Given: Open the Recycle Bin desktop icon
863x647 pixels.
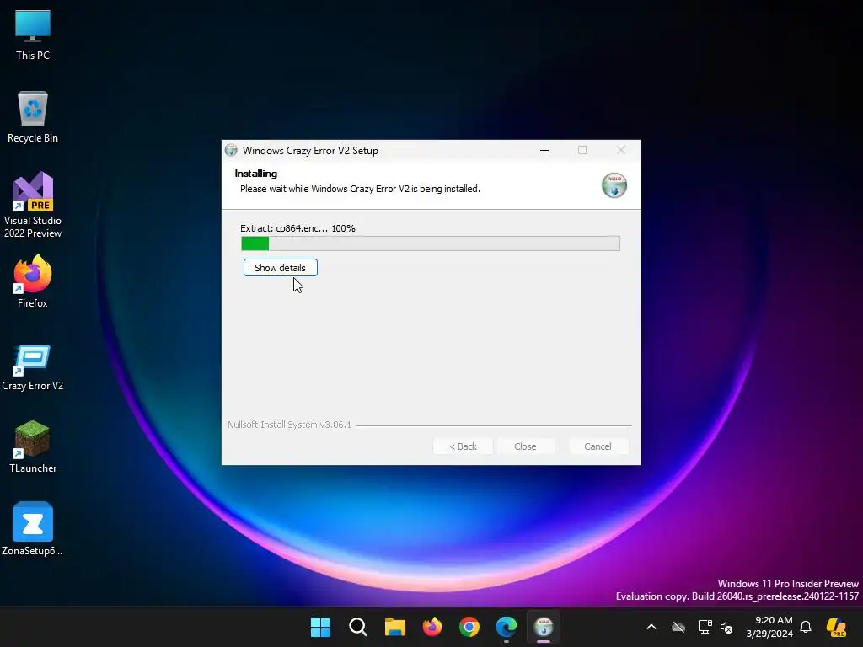Looking at the screenshot, I should point(33,116).
